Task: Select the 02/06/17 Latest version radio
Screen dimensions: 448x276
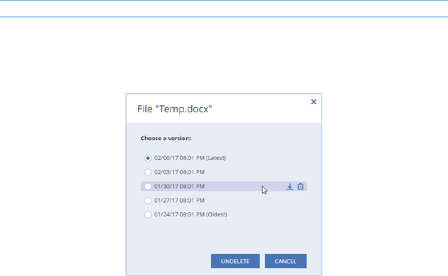Action: pos(148,158)
